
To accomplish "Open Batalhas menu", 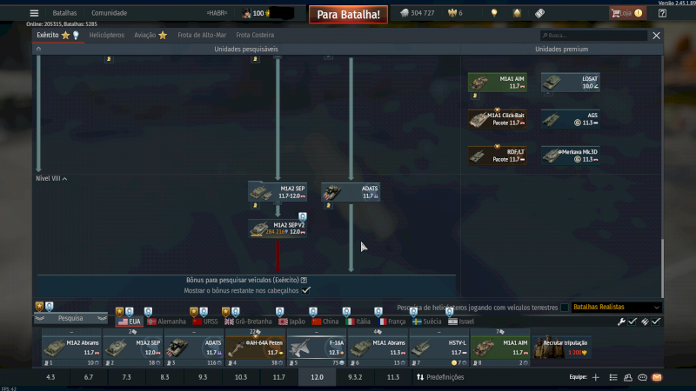I will tap(64, 13).
